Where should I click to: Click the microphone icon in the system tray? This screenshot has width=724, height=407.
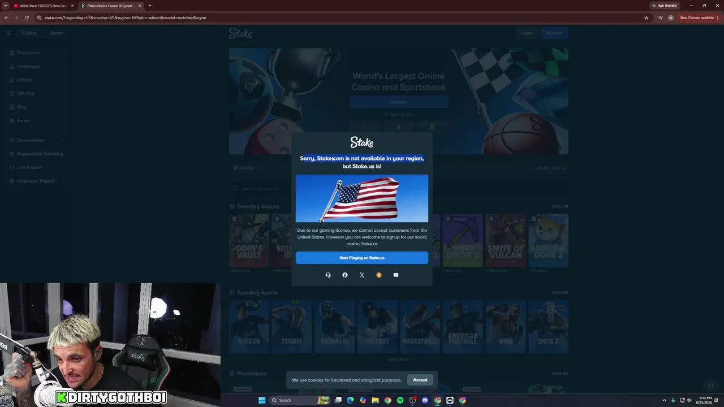click(673, 400)
